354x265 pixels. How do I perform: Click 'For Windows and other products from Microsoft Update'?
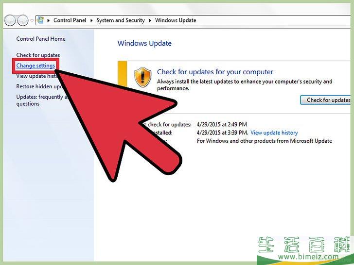coord(265,141)
